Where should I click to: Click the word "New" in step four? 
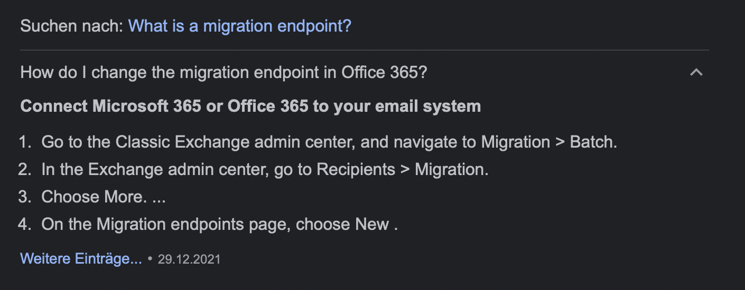tap(372, 224)
